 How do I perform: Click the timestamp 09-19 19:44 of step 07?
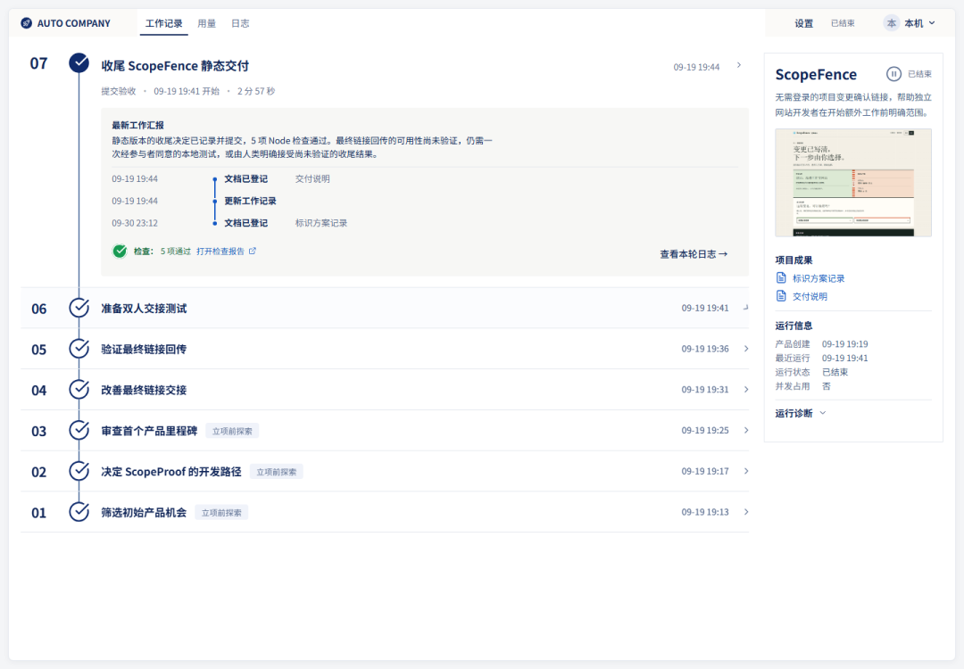pos(696,67)
